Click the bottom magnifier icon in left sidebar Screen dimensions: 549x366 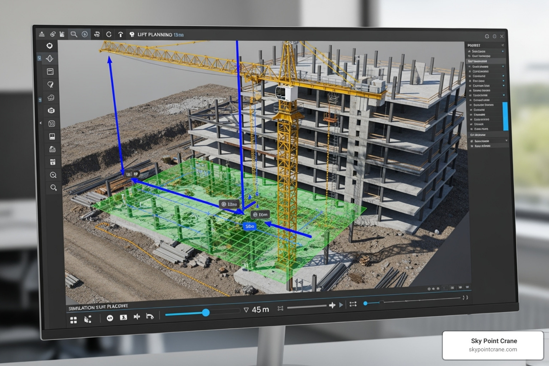tap(54, 188)
